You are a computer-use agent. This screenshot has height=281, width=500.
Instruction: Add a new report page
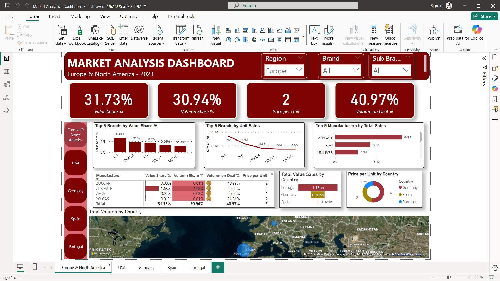(218, 267)
